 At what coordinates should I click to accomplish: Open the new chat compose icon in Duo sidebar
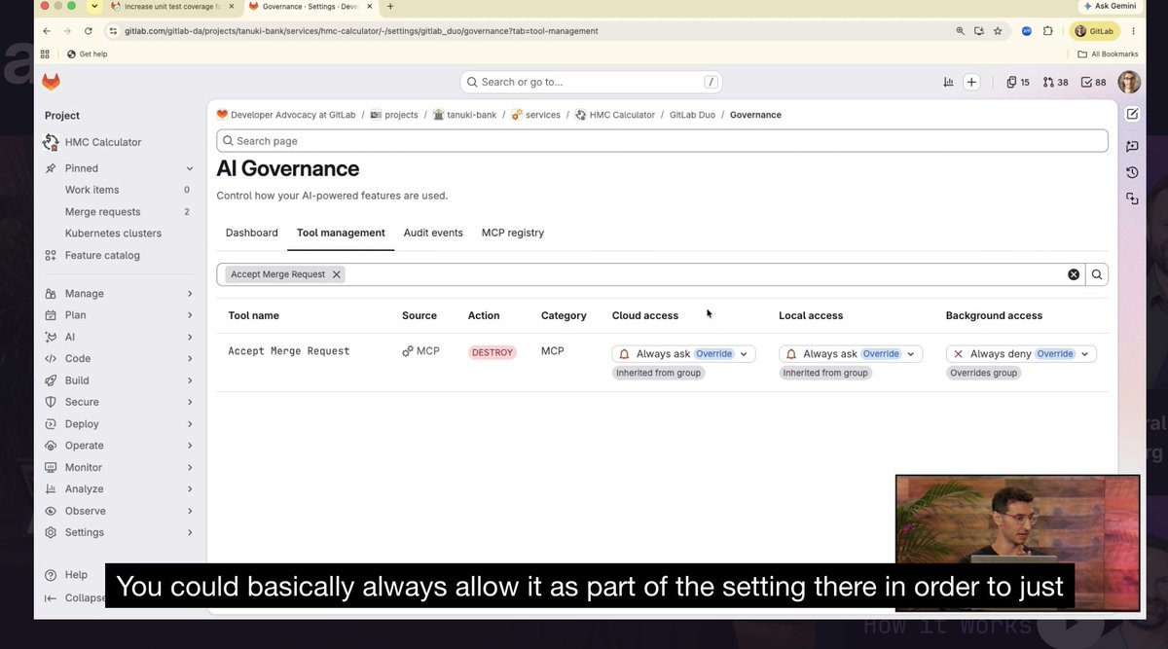tap(1132, 114)
